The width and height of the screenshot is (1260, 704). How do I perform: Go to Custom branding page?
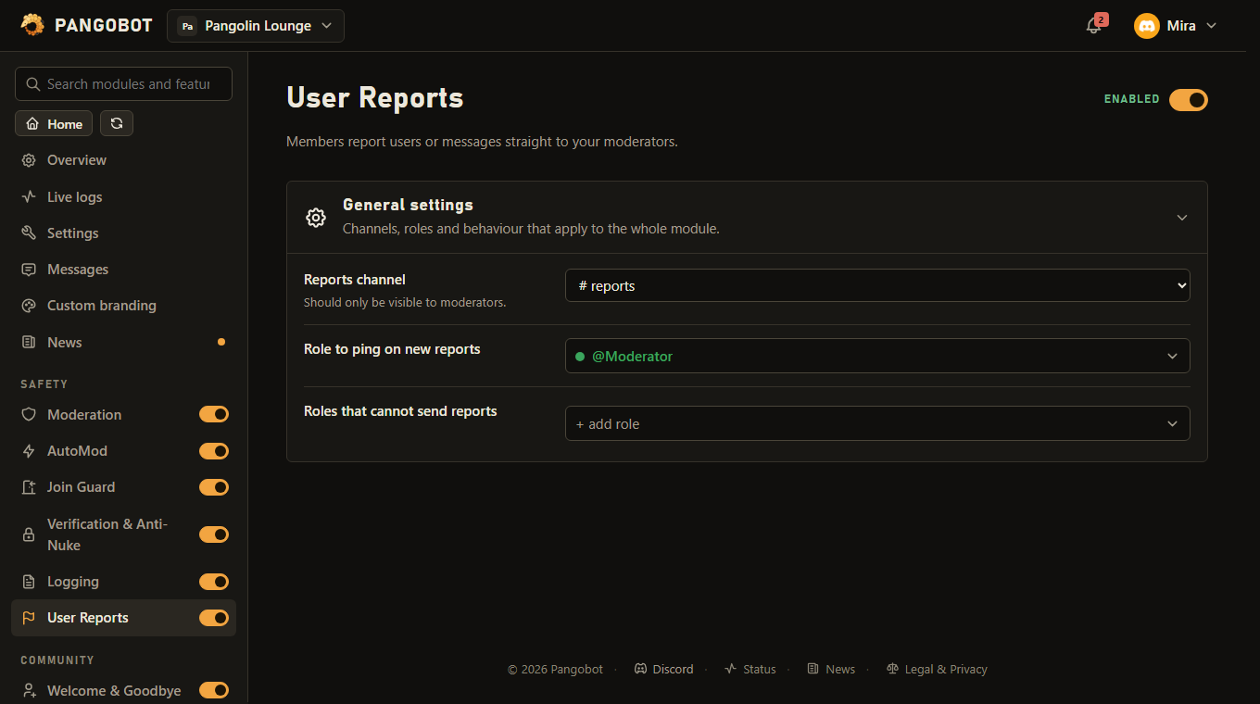point(123,306)
